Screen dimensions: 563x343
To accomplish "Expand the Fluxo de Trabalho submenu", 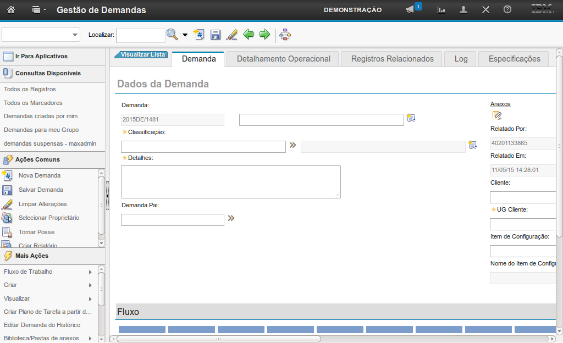I will click(90, 272).
